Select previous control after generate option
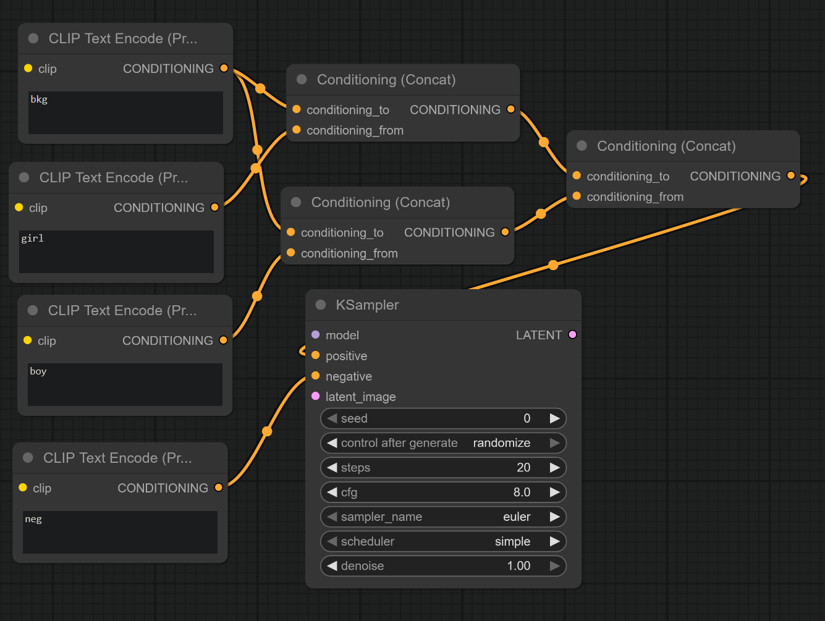Image resolution: width=825 pixels, height=621 pixels. pyautogui.click(x=332, y=443)
